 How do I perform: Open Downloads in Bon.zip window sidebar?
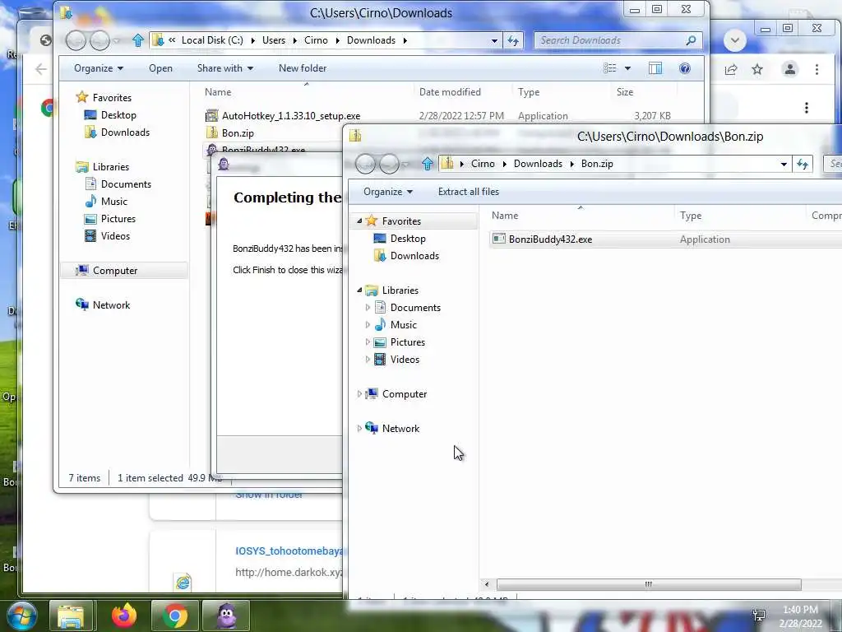tap(414, 256)
